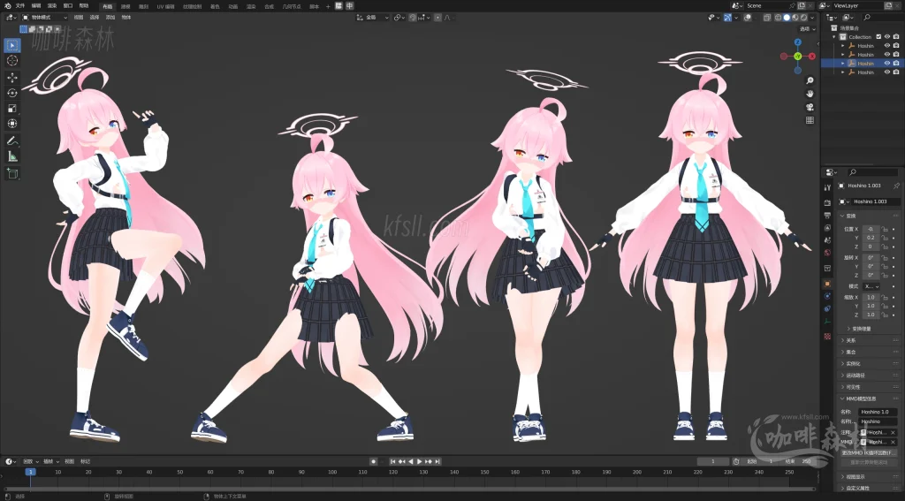This screenshot has width=905, height=501.
Task: Expand the highlighted Hoshin tree item
Action: [x=842, y=64]
